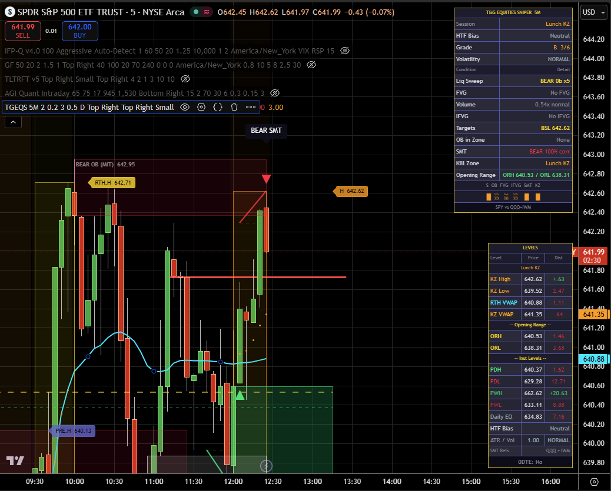This screenshot has height=491, width=611.
Task: Click the SPDR symbol logo icon
Action: point(10,12)
